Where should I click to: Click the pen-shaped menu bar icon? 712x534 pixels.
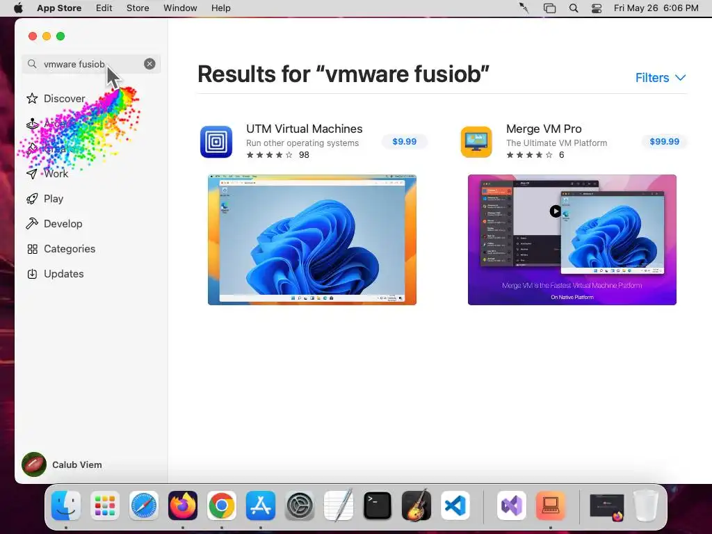click(524, 8)
